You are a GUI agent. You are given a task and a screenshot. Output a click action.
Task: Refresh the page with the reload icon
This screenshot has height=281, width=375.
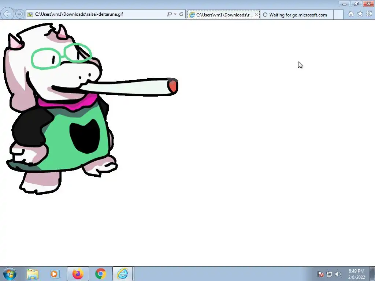(x=181, y=14)
